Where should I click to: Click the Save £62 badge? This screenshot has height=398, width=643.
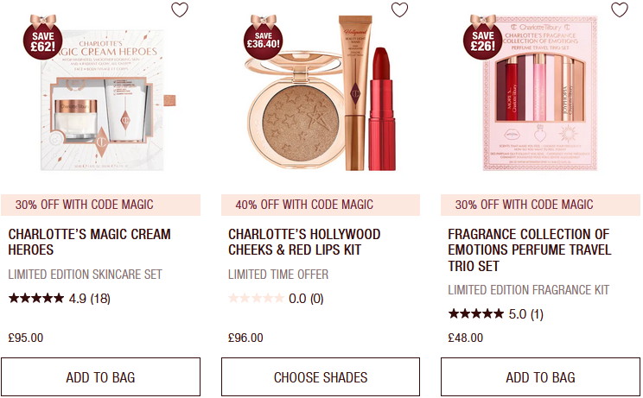[42, 37]
